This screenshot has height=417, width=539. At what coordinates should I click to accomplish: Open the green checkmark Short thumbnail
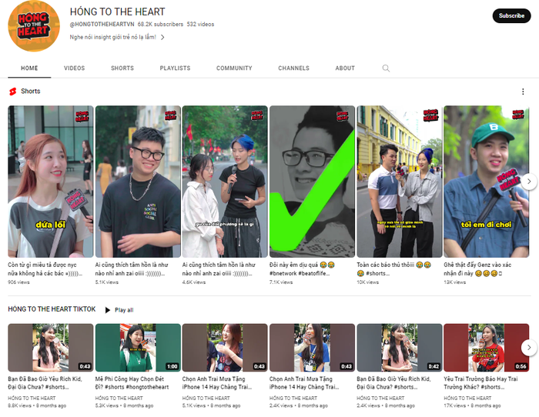tap(312, 182)
